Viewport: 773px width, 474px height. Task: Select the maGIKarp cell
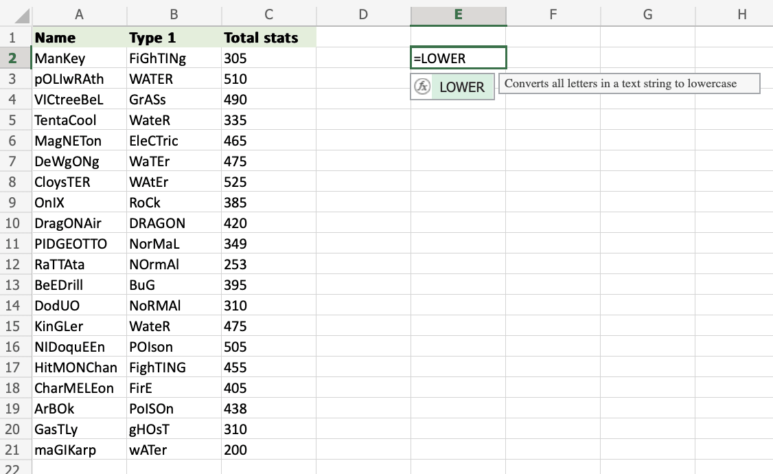(80, 450)
